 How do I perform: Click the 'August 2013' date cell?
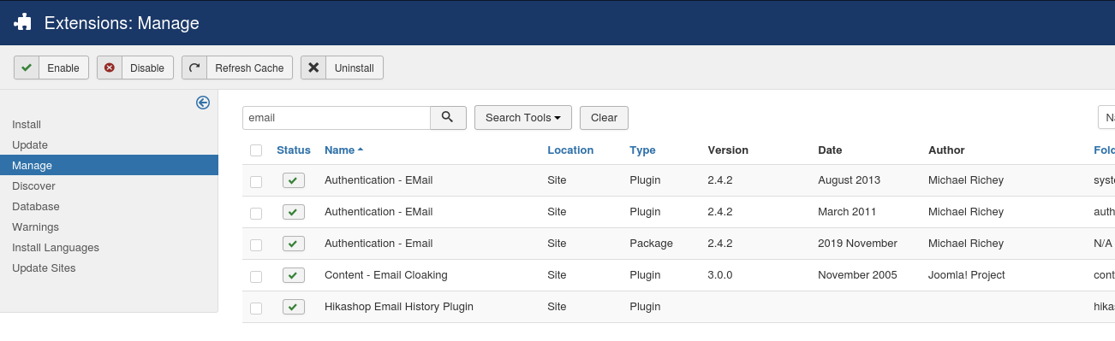pos(849,180)
